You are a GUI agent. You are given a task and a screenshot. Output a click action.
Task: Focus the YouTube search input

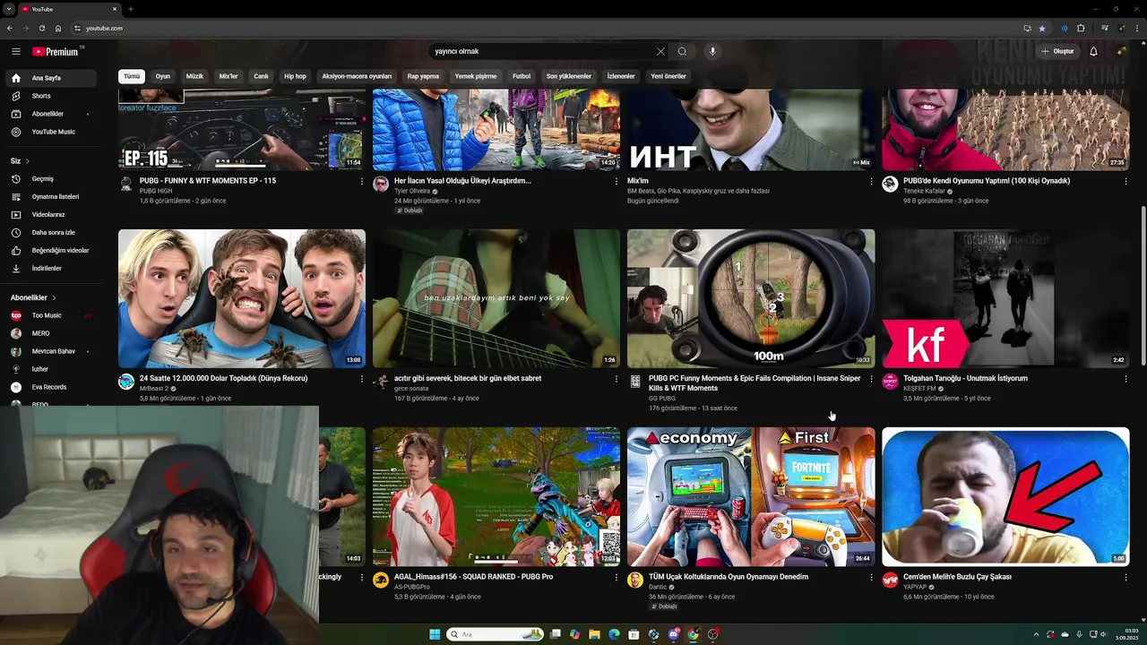coord(542,51)
